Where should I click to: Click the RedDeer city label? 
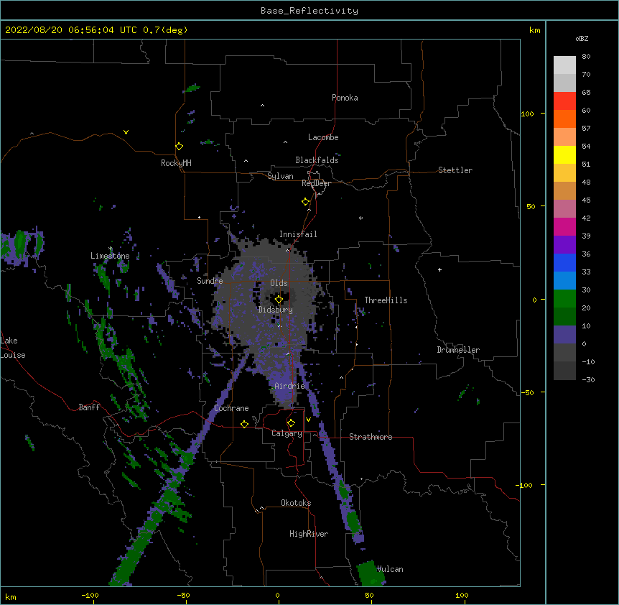316,183
